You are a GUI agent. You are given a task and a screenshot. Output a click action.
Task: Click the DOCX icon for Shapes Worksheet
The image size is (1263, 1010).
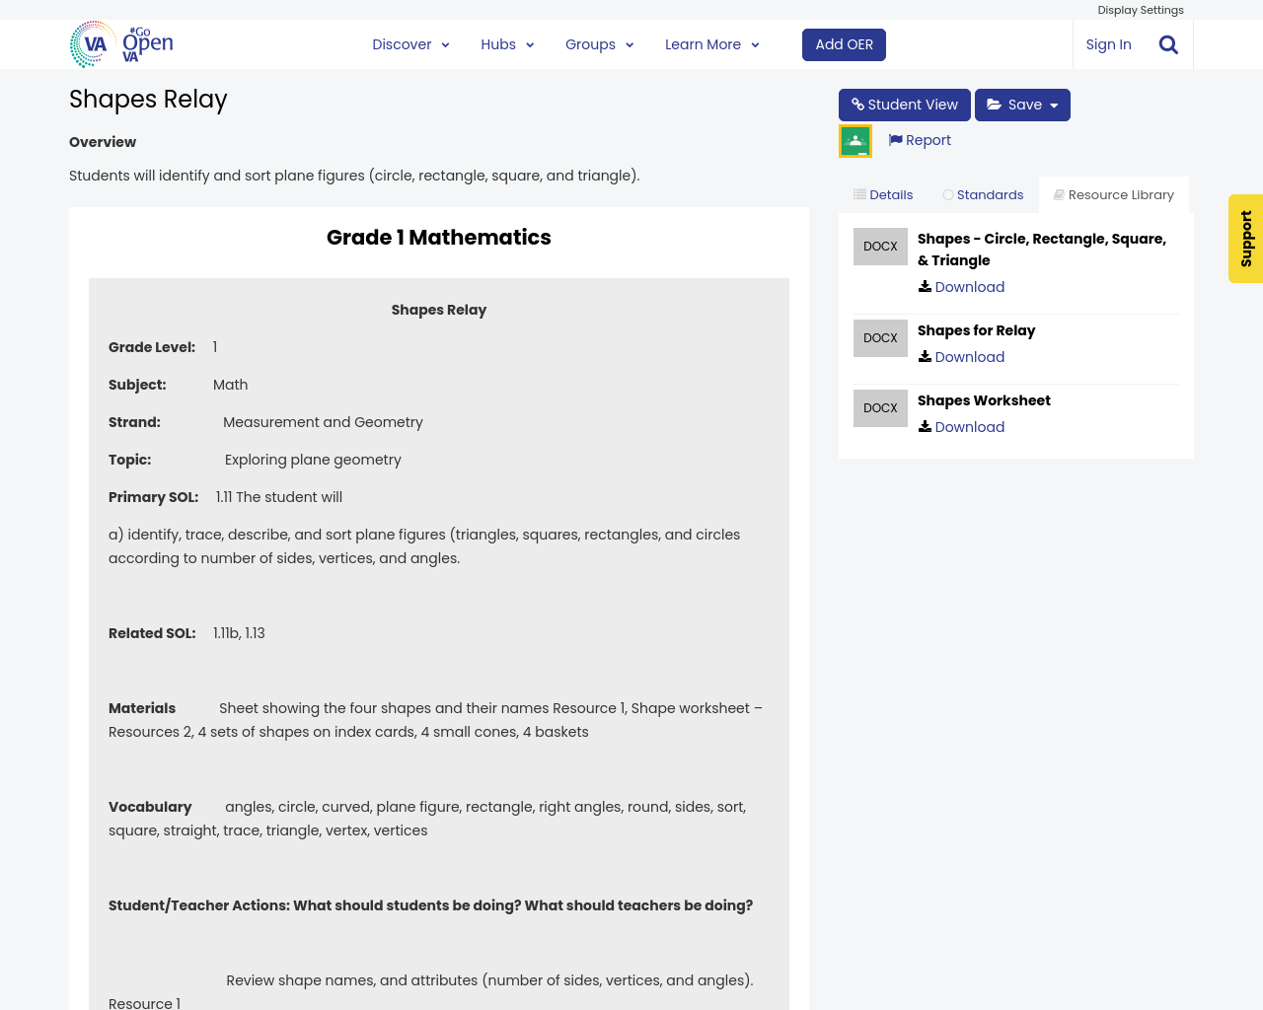(x=880, y=408)
